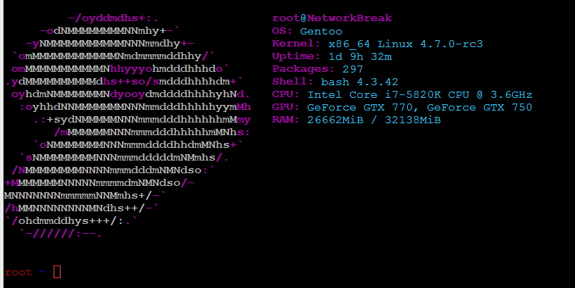Image resolution: width=575 pixels, height=288 pixels.
Task: Click the 'RAM:' label
Action: pos(285,120)
